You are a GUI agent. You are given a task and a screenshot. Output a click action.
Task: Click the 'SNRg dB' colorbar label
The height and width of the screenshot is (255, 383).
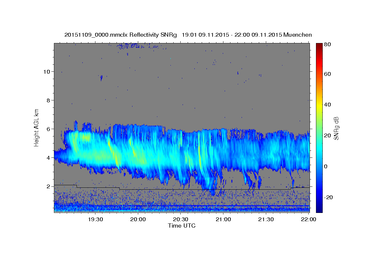click(336, 128)
